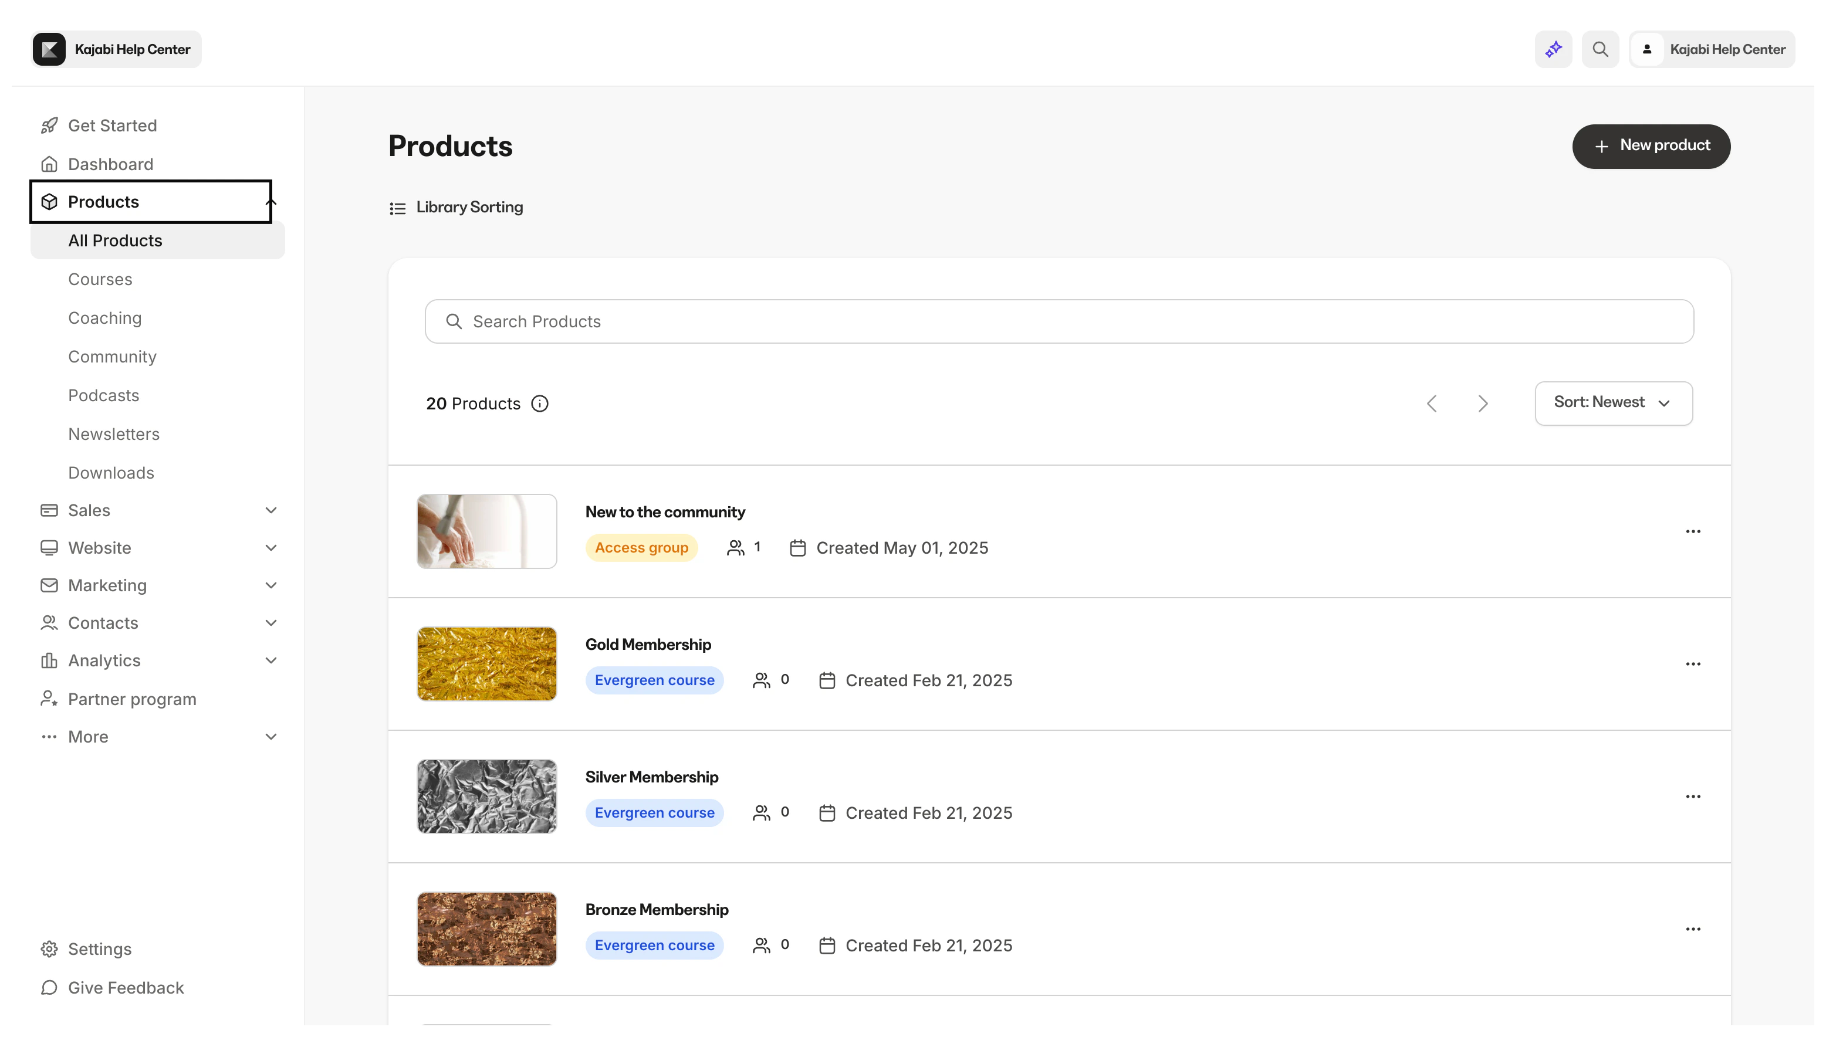Viewport: 1826px width, 1037px height.
Task: Expand the Sales section chevron
Action: pyautogui.click(x=270, y=510)
